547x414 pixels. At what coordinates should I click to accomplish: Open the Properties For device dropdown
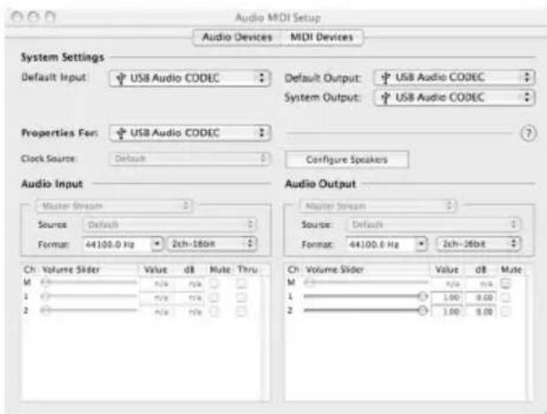[189, 134]
